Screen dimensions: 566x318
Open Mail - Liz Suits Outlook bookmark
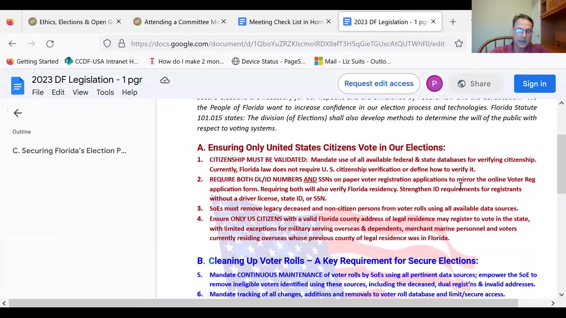[352, 61]
